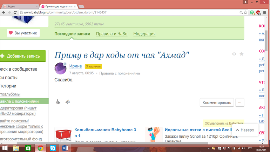270x152 pixels.
Task: Toggle the "Вы участник" membership button
Action: pos(23,33)
